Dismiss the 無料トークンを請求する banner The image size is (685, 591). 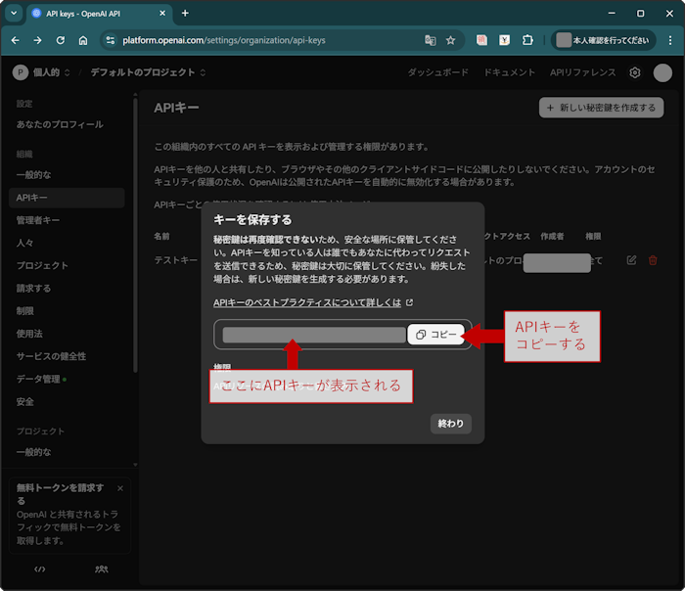tap(120, 488)
